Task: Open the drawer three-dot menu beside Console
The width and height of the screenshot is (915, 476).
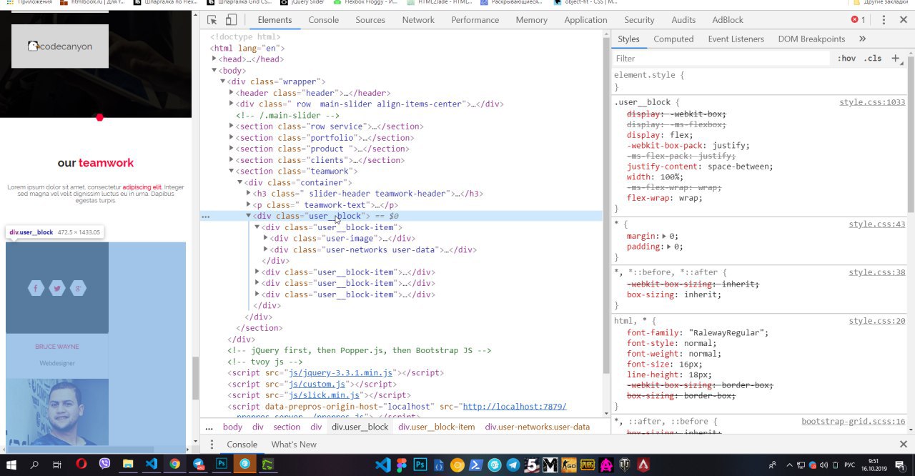Action: (212, 445)
